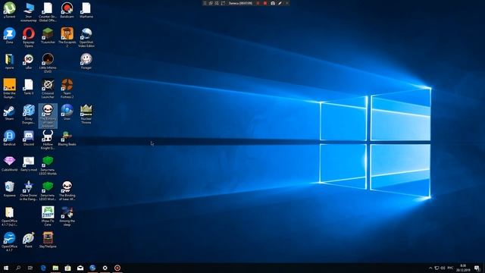Change input language РУС indicator
485x273 pixels.
click(x=450, y=268)
